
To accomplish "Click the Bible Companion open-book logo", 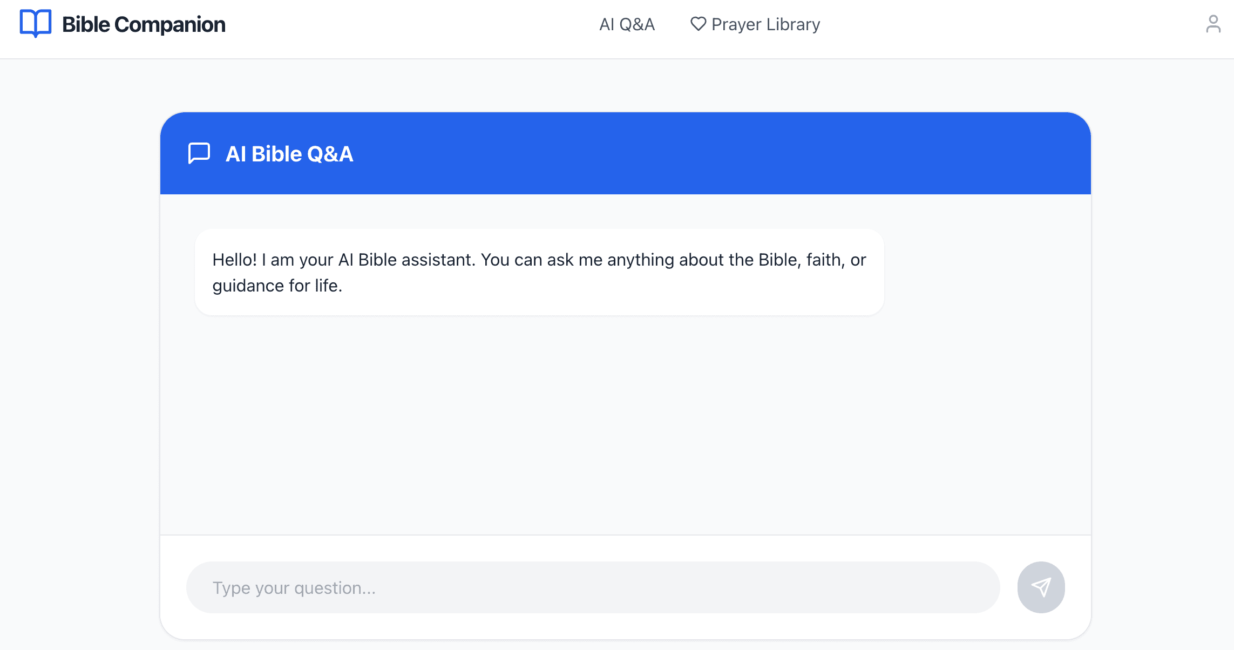I will click(x=36, y=24).
